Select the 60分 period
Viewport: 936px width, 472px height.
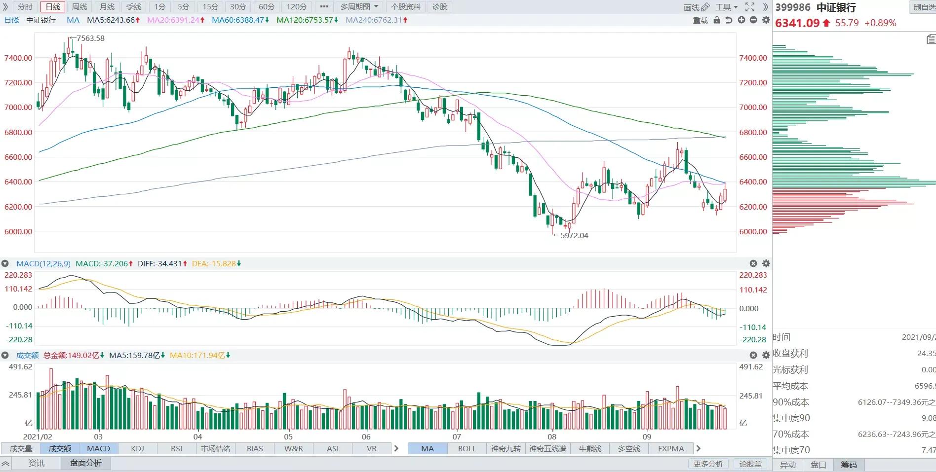pyautogui.click(x=267, y=7)
